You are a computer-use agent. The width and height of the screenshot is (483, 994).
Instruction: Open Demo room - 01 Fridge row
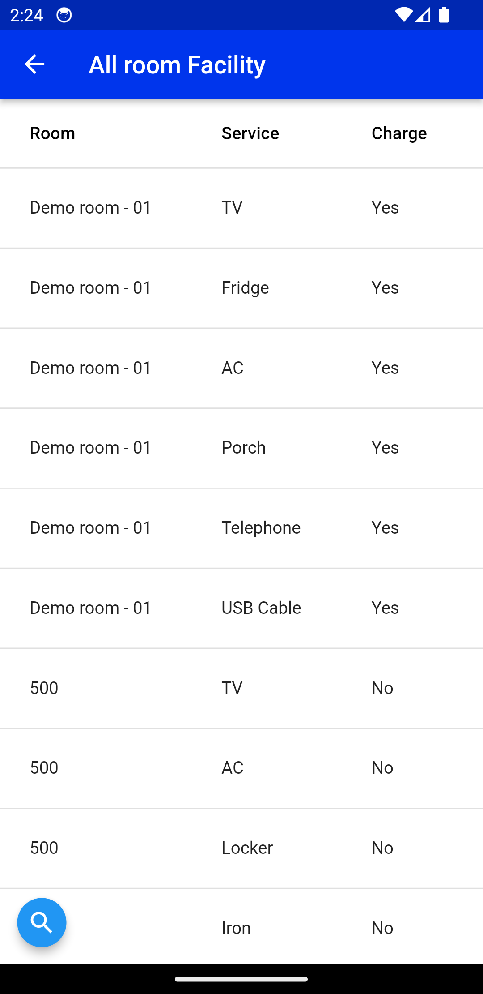tap(241, 288)
